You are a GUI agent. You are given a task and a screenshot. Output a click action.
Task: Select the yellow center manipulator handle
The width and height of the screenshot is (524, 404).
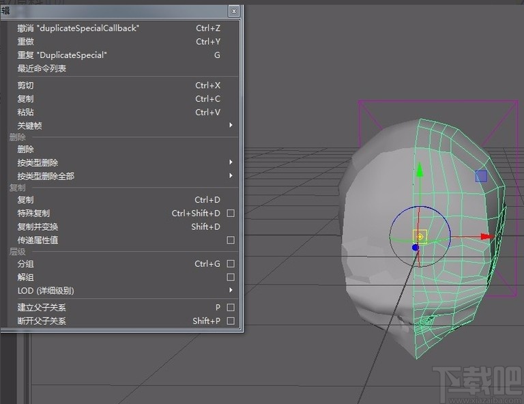tap(420, 237)
